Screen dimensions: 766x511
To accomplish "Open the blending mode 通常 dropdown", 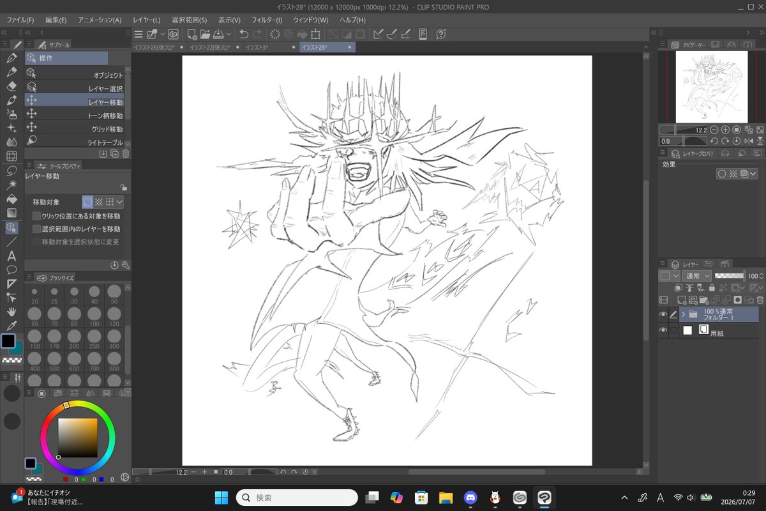I will (x=696, y=276).
